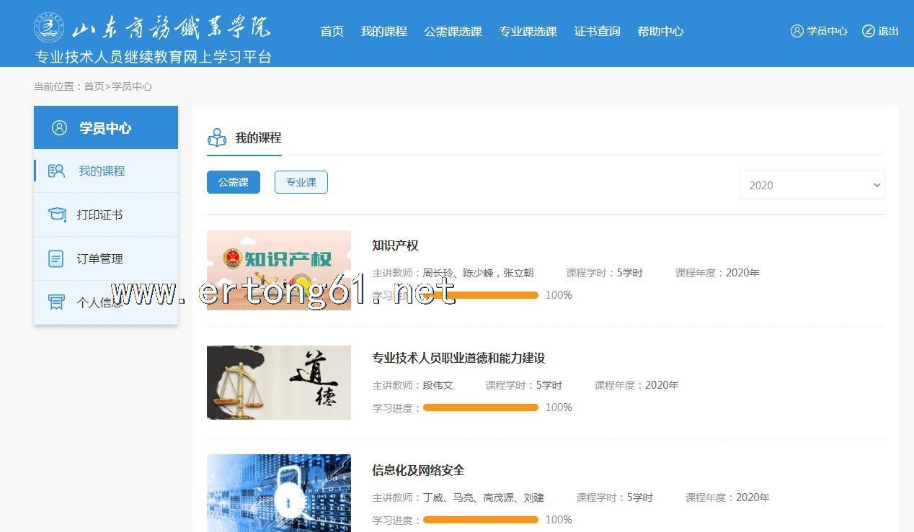Image resolution: width=914 pixels, height=532 pixels.
Task: Click the 订单管理 document icon
Action: click(56, 258)
